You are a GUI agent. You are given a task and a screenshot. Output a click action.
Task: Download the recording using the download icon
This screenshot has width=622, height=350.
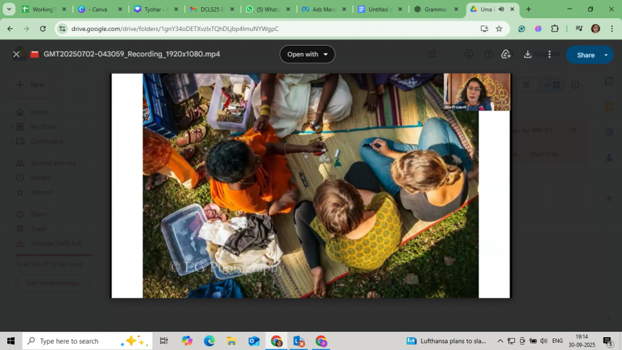coord(528,54)
